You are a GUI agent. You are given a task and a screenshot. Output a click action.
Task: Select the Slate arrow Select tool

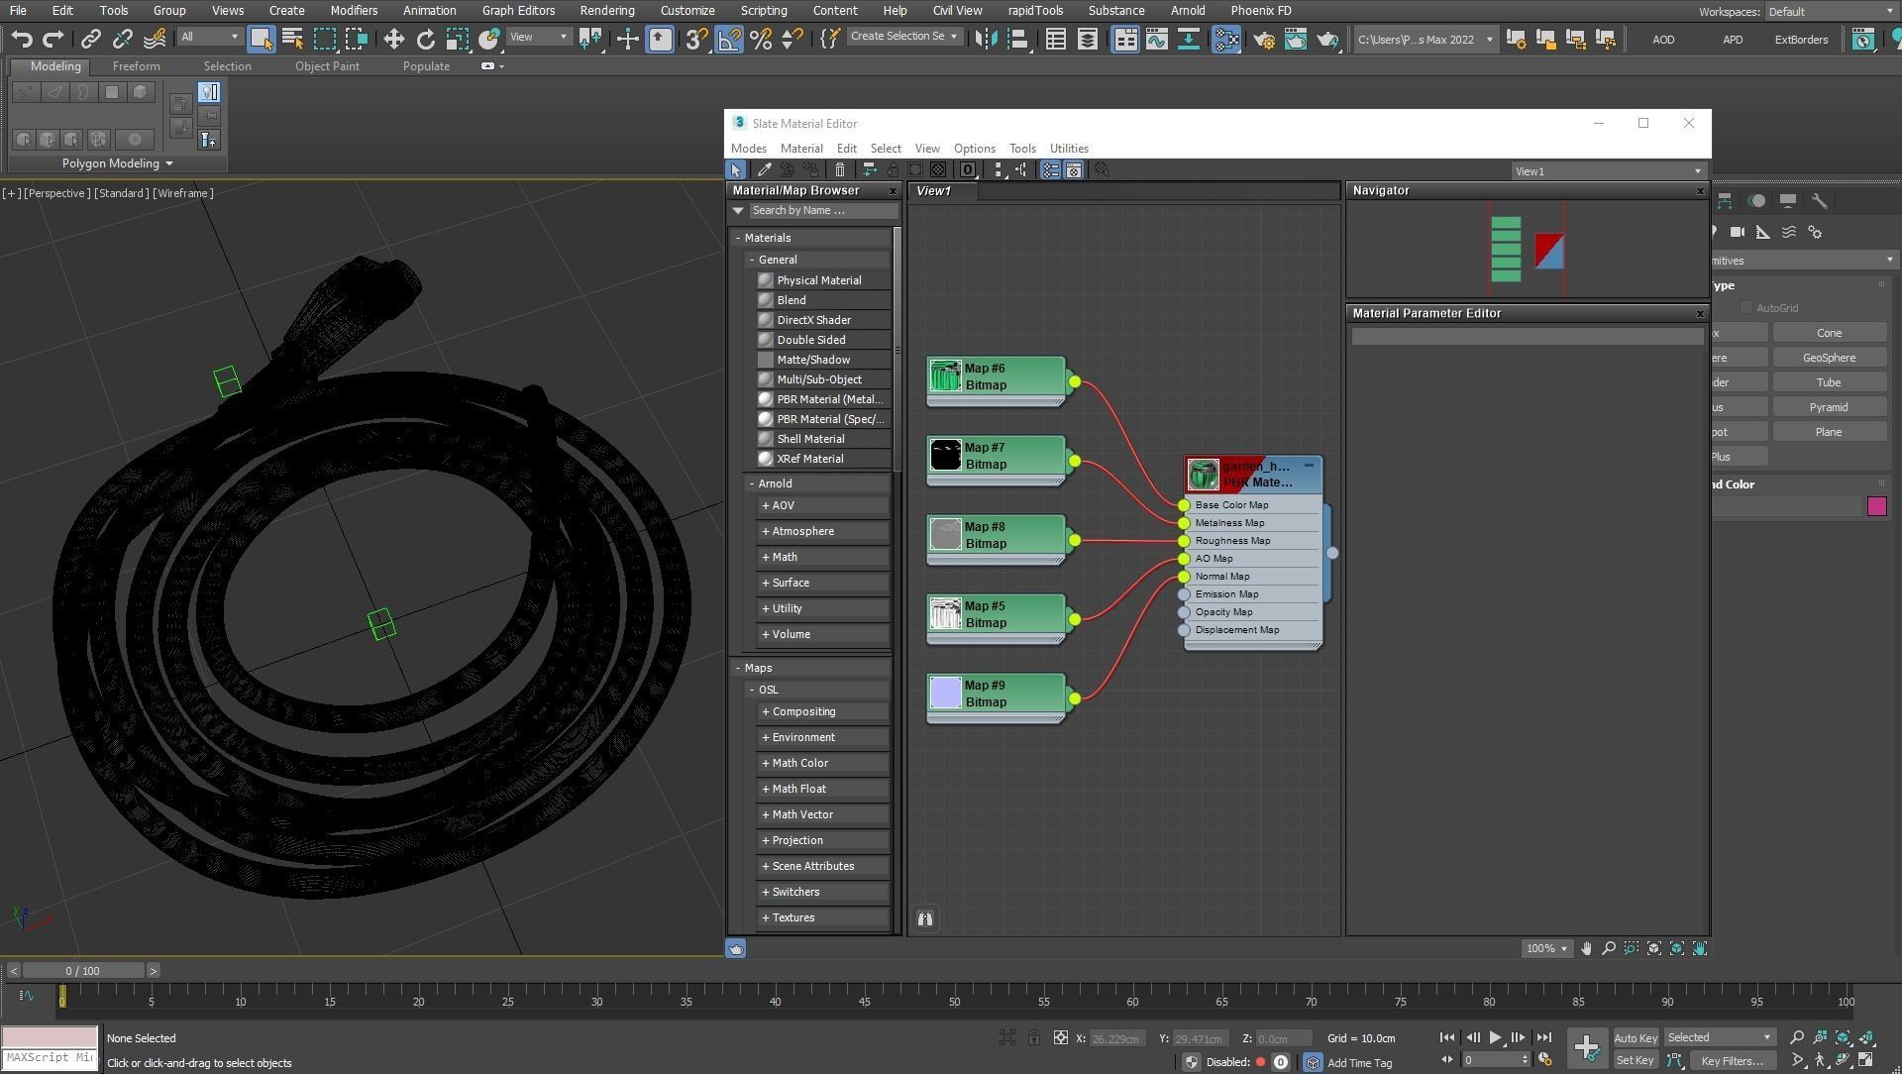coord(735,170)
